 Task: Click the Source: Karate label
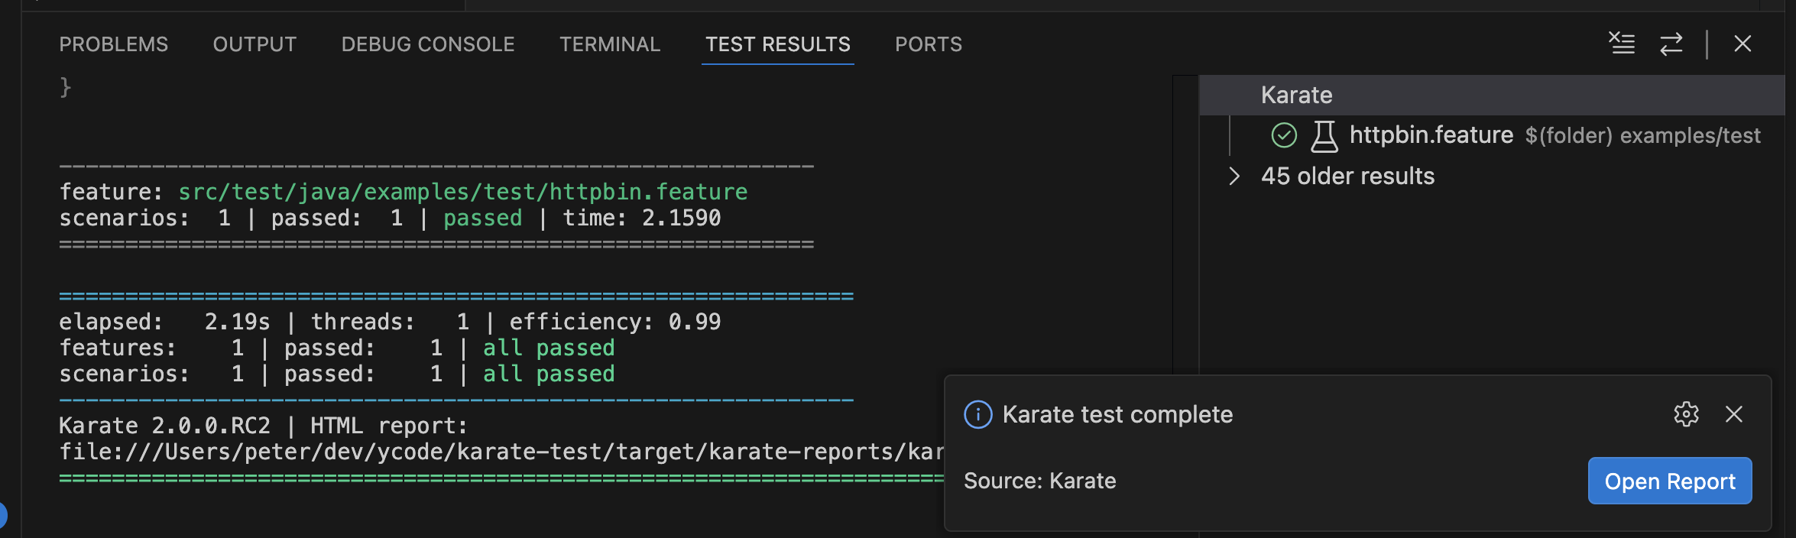pyautogui.click(x=1039, y=481)
